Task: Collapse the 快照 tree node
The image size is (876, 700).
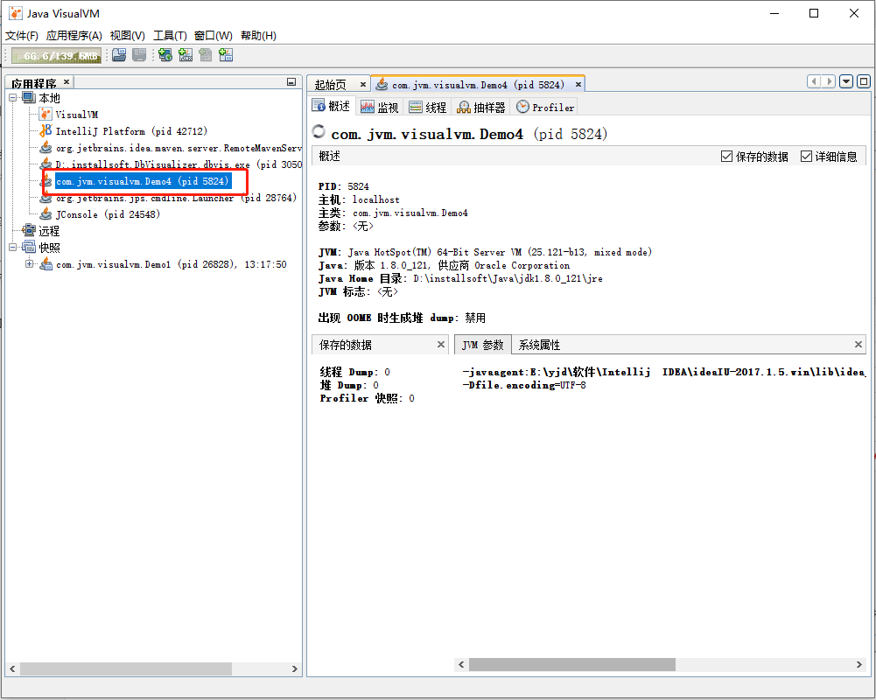Action: click(13, 247)
